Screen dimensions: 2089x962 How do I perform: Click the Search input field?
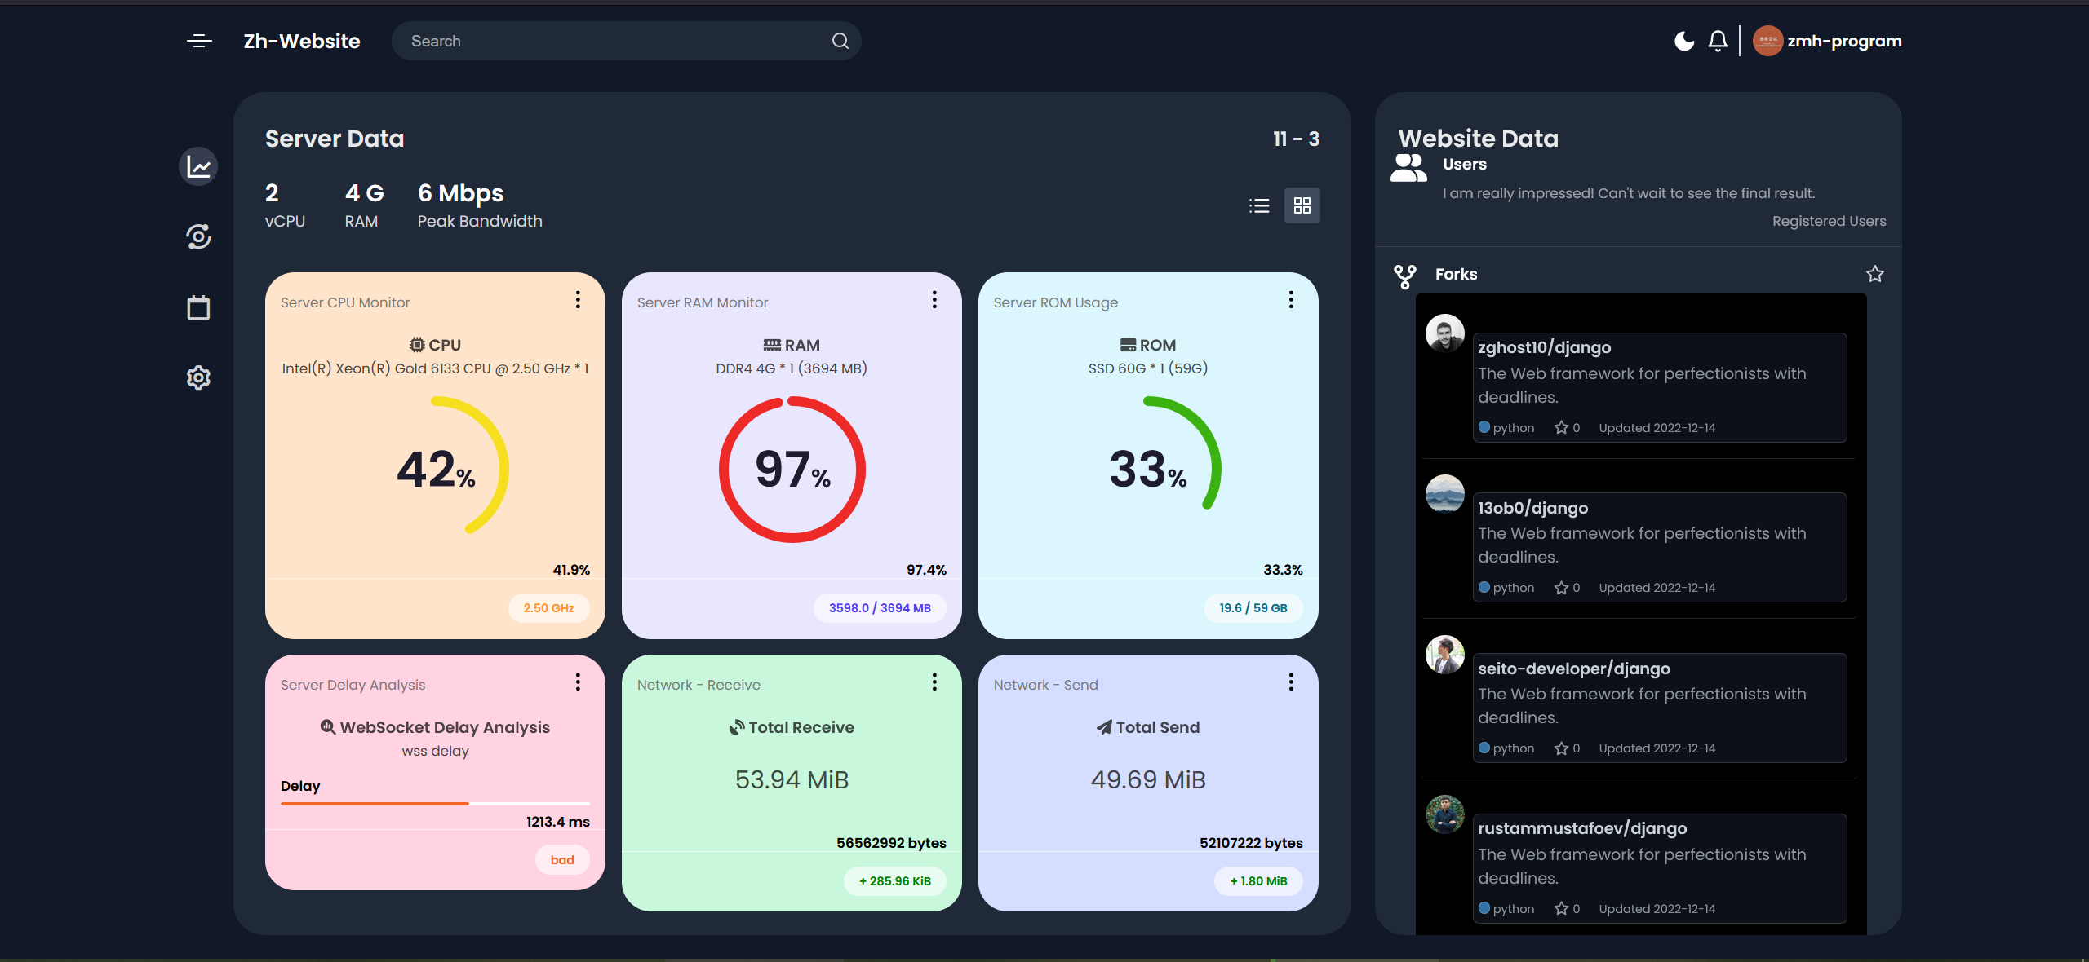tap(628, 40)
